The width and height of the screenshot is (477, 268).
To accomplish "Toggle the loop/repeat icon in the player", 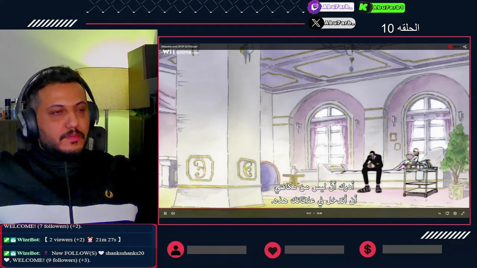I will point(447,213).
